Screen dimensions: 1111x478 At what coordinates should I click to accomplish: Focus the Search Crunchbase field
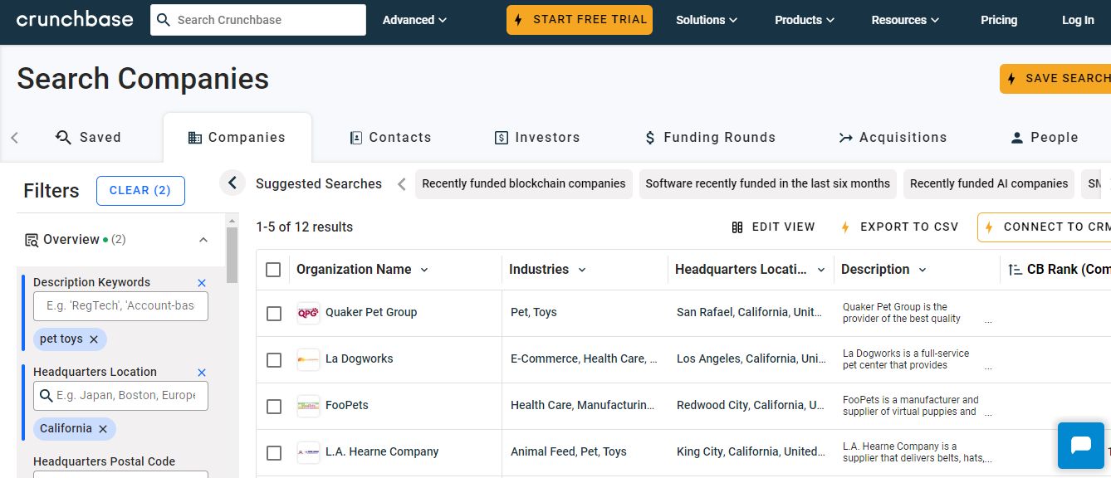(x=267, y=20)
